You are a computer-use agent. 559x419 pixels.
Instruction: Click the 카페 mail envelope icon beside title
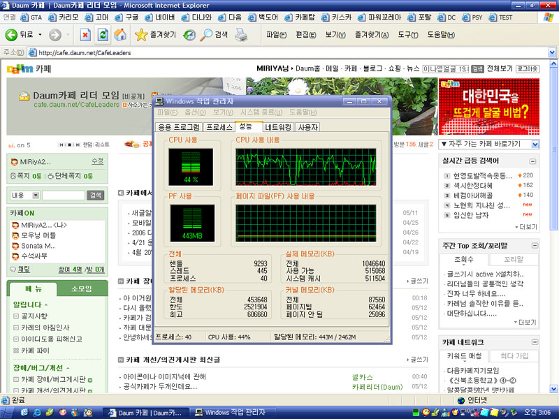(x=24, y=96)
